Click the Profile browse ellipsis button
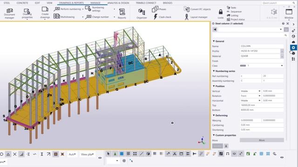 point(282,51)
